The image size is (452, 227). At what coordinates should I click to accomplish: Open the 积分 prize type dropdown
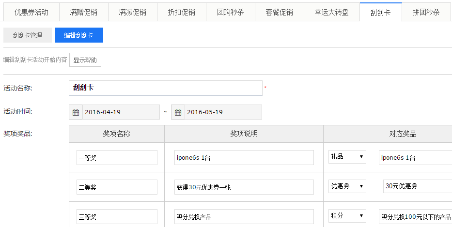pos(347,216)
